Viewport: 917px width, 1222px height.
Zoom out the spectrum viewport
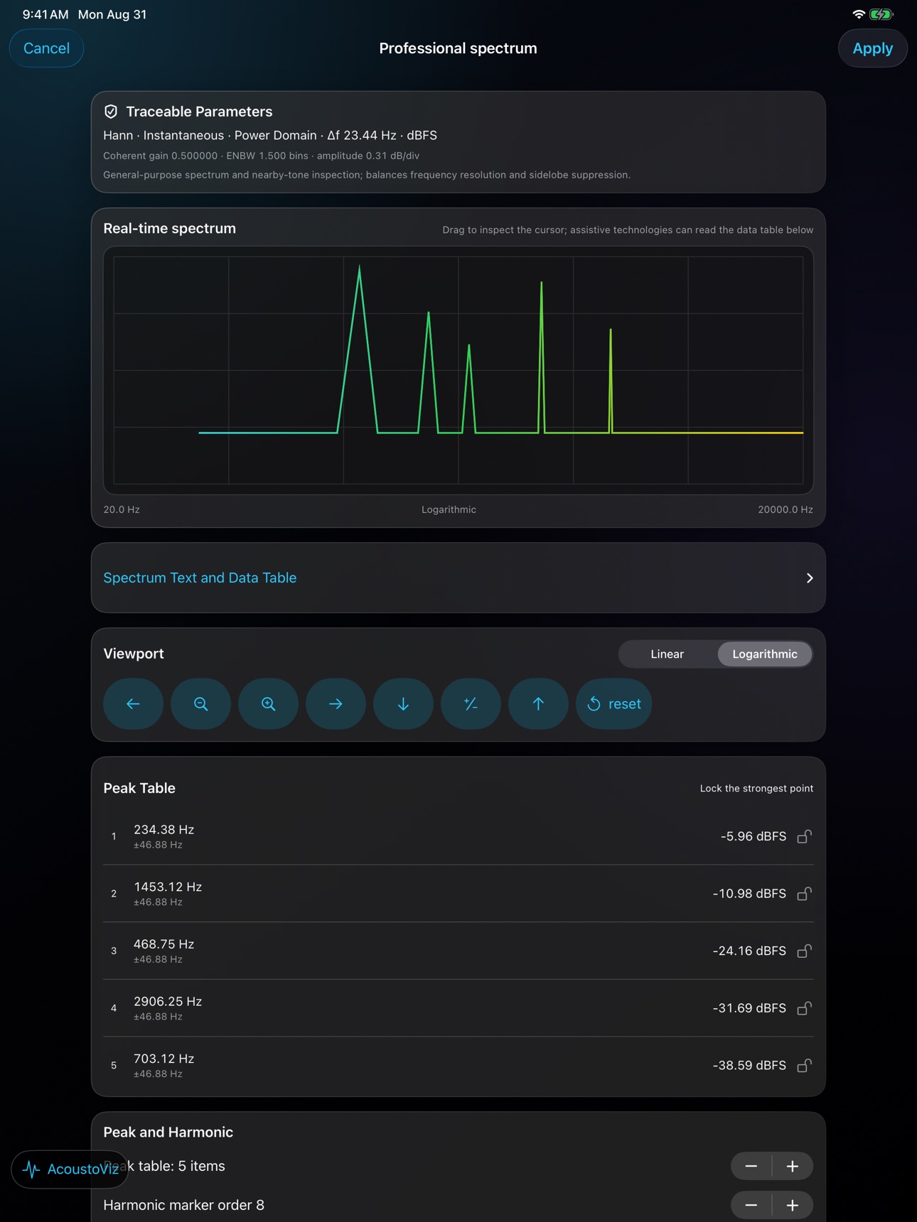click(200, 703)
